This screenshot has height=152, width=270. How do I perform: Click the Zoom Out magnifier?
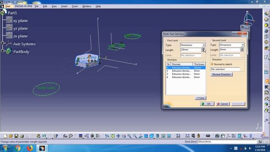coord(135,136)
